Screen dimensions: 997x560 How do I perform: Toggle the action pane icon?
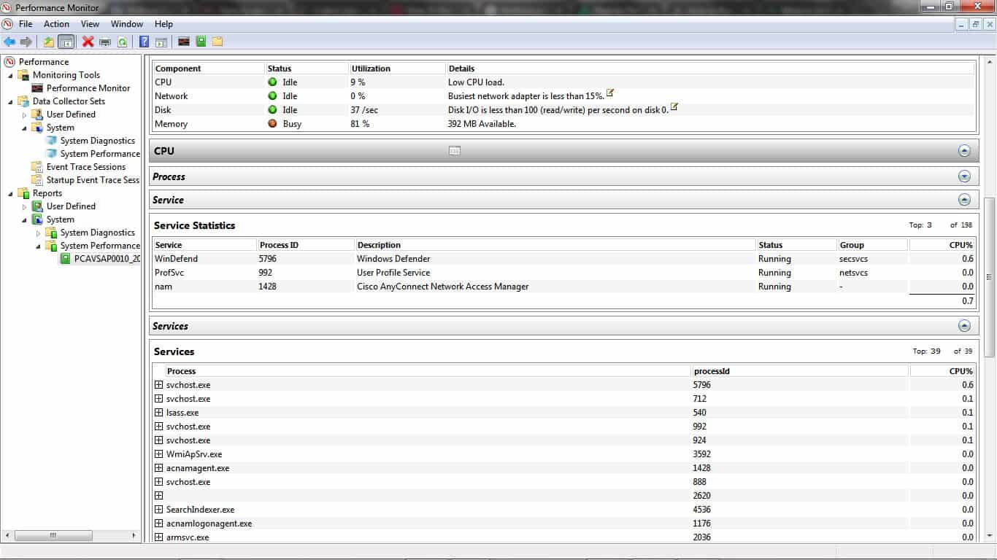tap(161, 42)
